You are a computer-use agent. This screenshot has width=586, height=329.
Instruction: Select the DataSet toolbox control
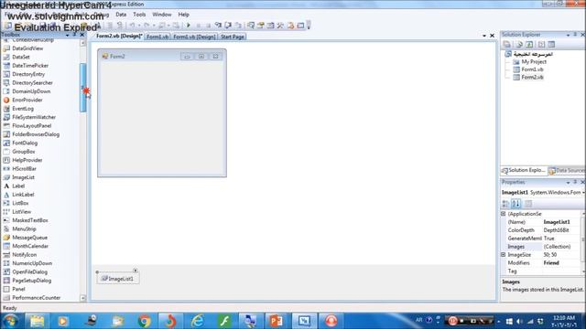(x=21, y=57)
